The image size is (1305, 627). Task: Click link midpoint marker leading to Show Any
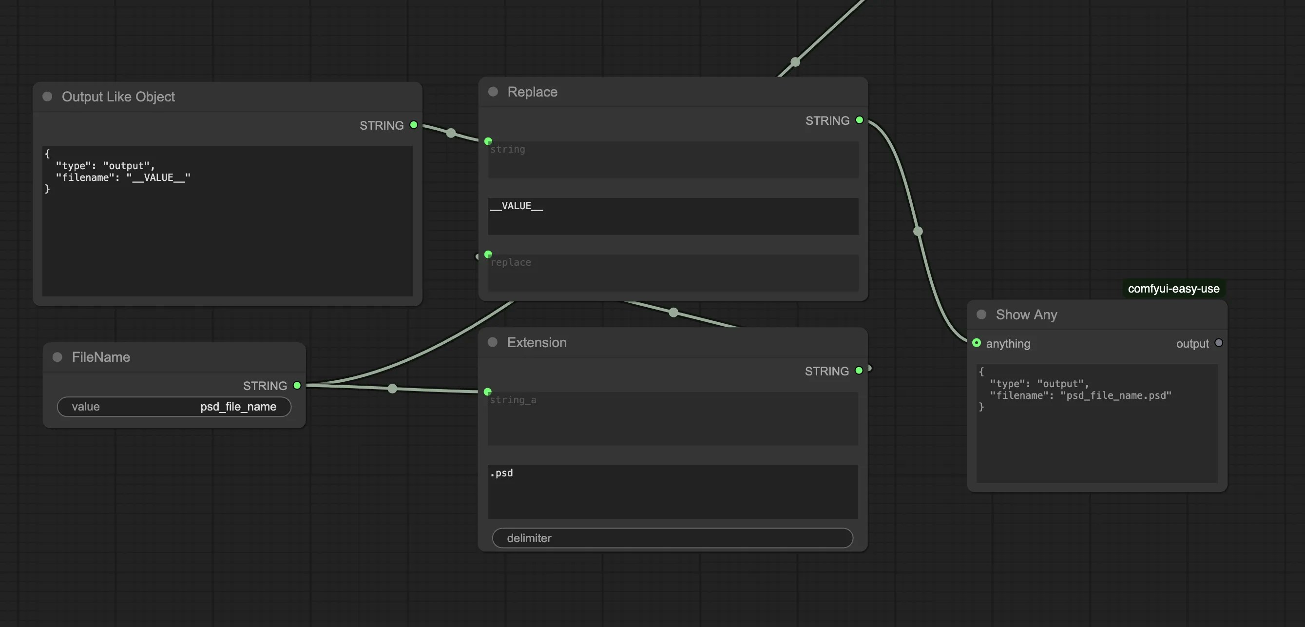pos(918,231)
